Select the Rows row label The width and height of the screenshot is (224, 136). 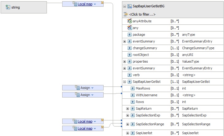tap(140, 102)
